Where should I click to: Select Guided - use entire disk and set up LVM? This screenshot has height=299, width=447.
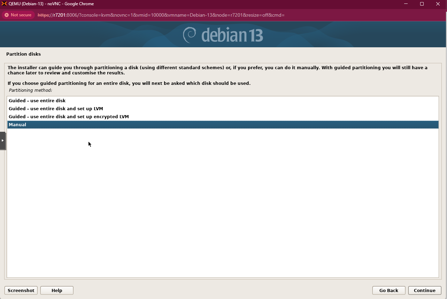coord(56,108)
